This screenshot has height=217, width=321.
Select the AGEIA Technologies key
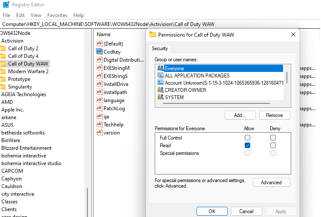24,94
